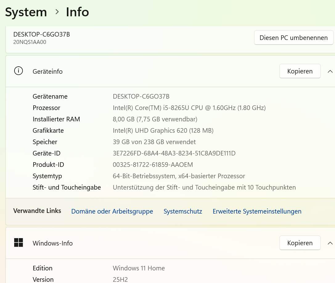Click the Windows logo icon beside Windows-Info
335x283 pixels.
point(18,242)
